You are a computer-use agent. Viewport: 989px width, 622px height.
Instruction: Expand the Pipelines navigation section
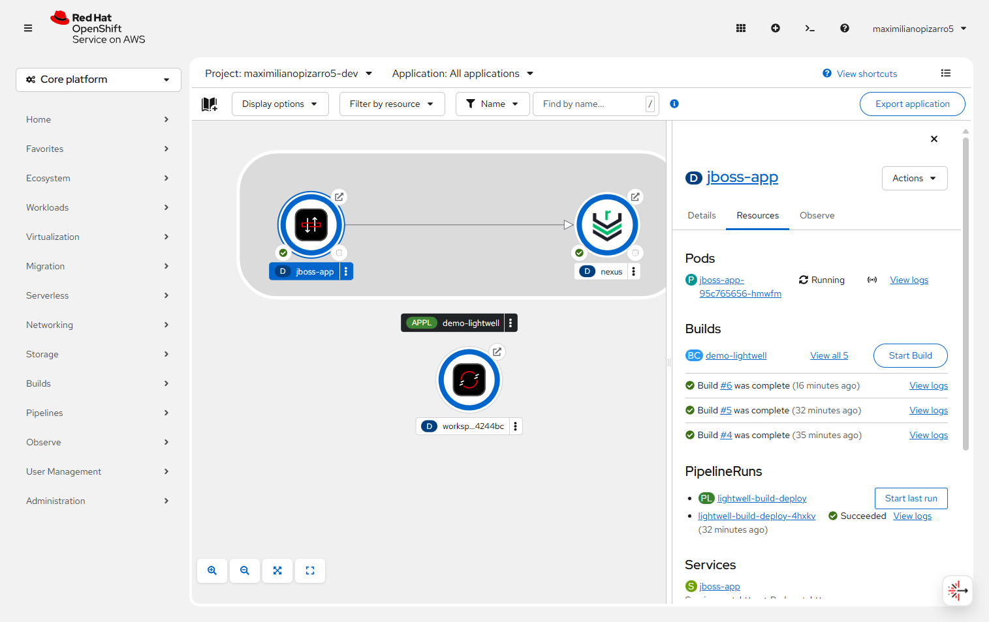click(x=98, y=413)
